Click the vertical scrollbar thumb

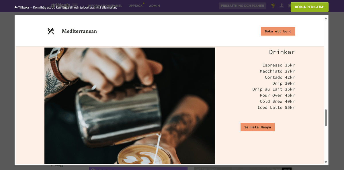(x=326, y=118)
